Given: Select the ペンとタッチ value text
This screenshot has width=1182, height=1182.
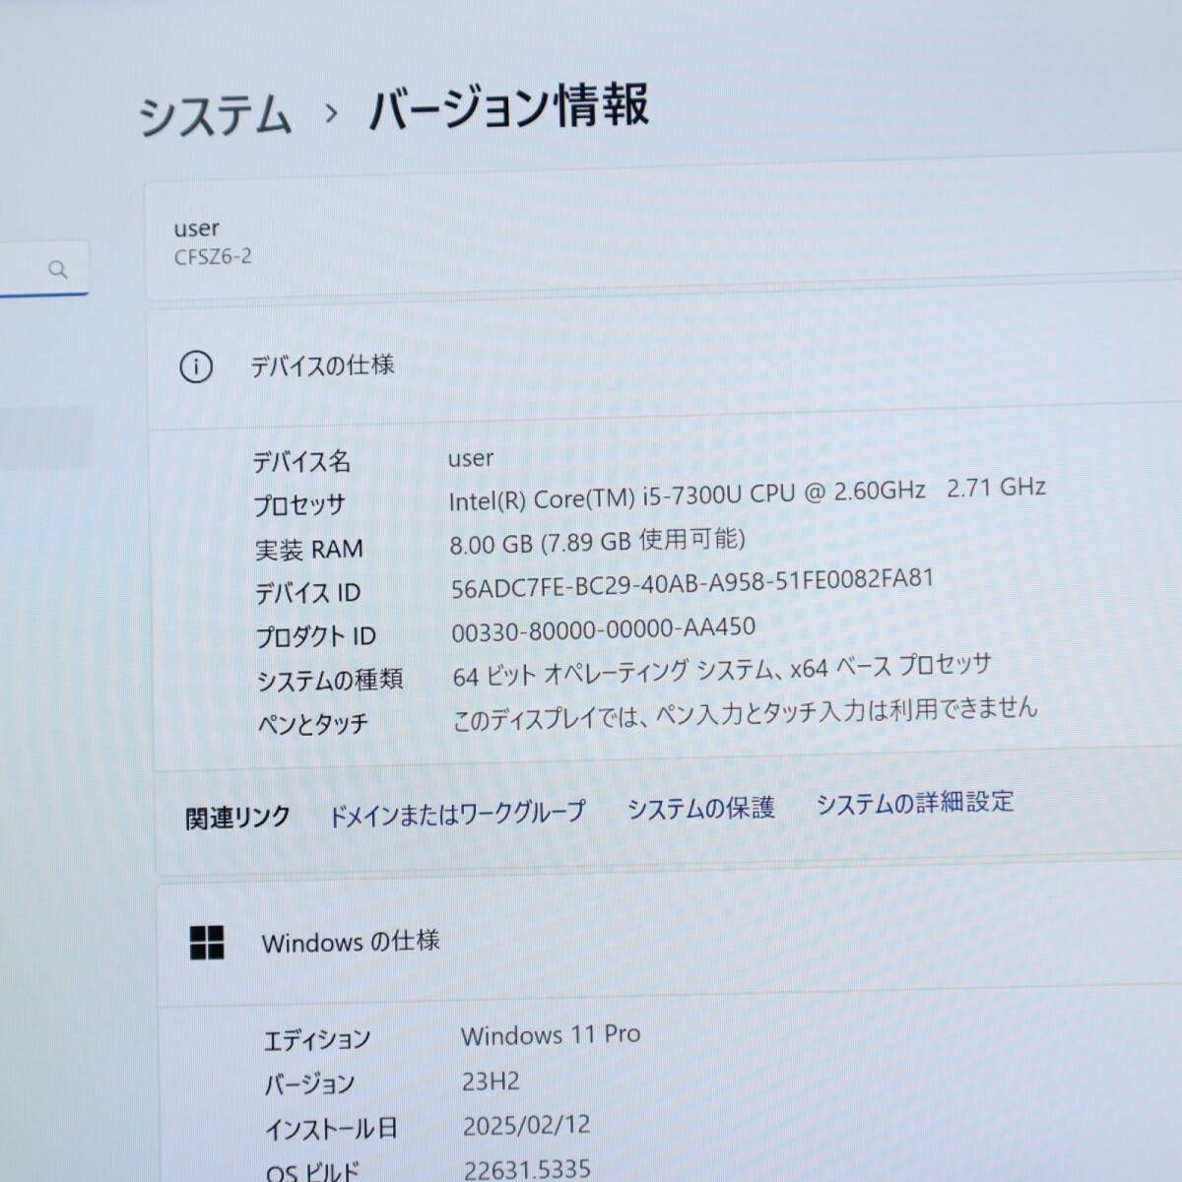Looking at the screenshot, I should tap(745, 714).
